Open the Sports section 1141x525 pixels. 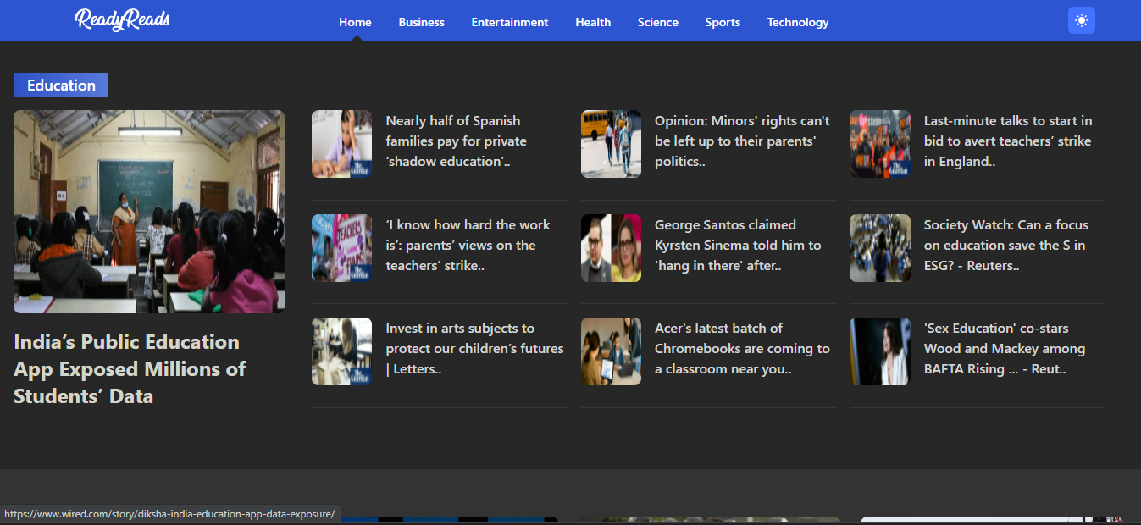click(x=723, y=22)
